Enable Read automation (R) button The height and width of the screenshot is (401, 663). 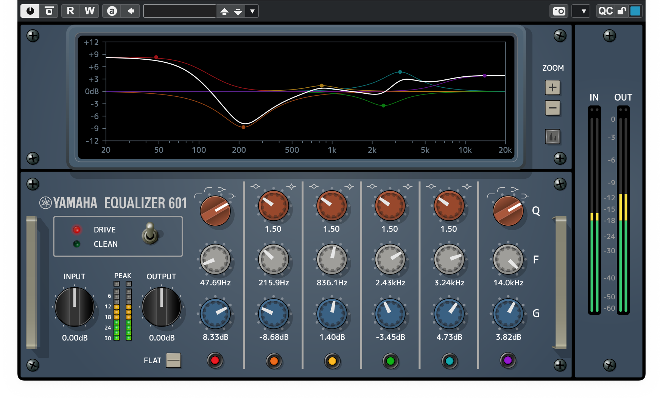point(70,11)
